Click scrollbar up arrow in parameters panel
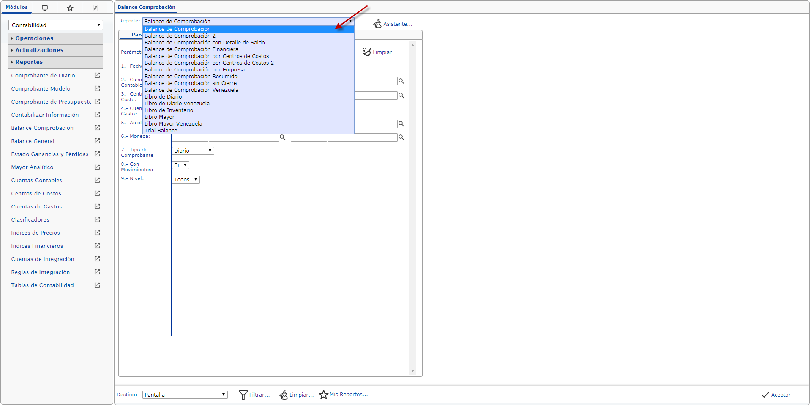 412,45
